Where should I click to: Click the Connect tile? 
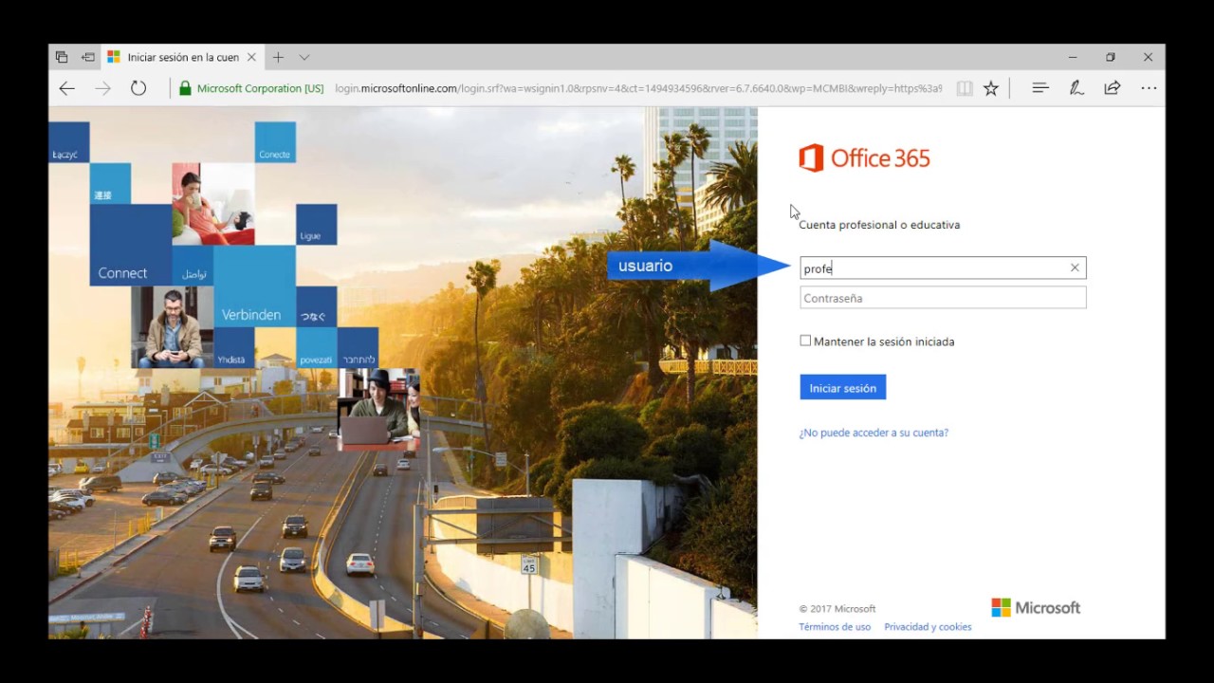point(131,245)
